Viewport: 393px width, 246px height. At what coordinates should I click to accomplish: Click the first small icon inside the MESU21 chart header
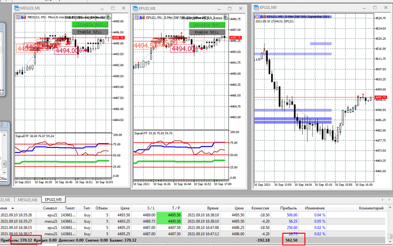click(18, 17)
